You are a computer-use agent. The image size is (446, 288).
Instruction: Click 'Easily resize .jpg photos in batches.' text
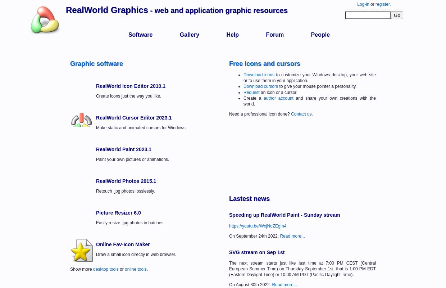point(130,223)
